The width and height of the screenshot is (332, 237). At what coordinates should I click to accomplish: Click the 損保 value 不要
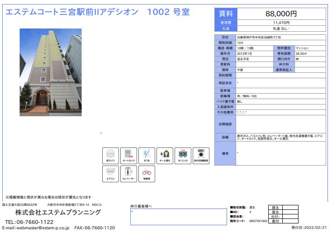tap(240, 70)
